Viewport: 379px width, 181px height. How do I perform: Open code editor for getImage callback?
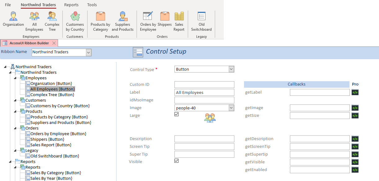[355, 108]
